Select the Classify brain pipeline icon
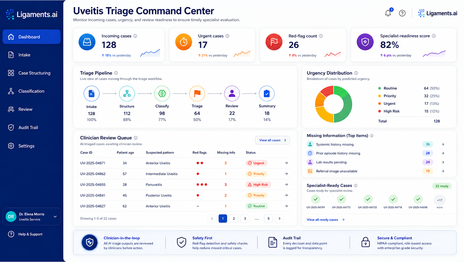464x262 pixels. (x=162, y=93)
